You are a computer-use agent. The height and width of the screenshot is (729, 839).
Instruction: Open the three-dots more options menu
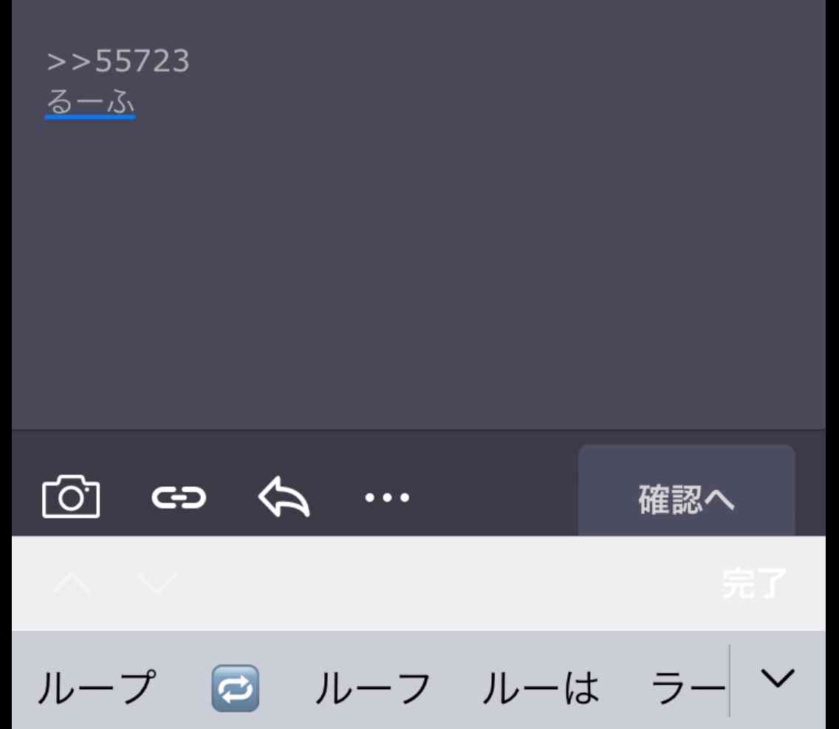coord(387,497)
